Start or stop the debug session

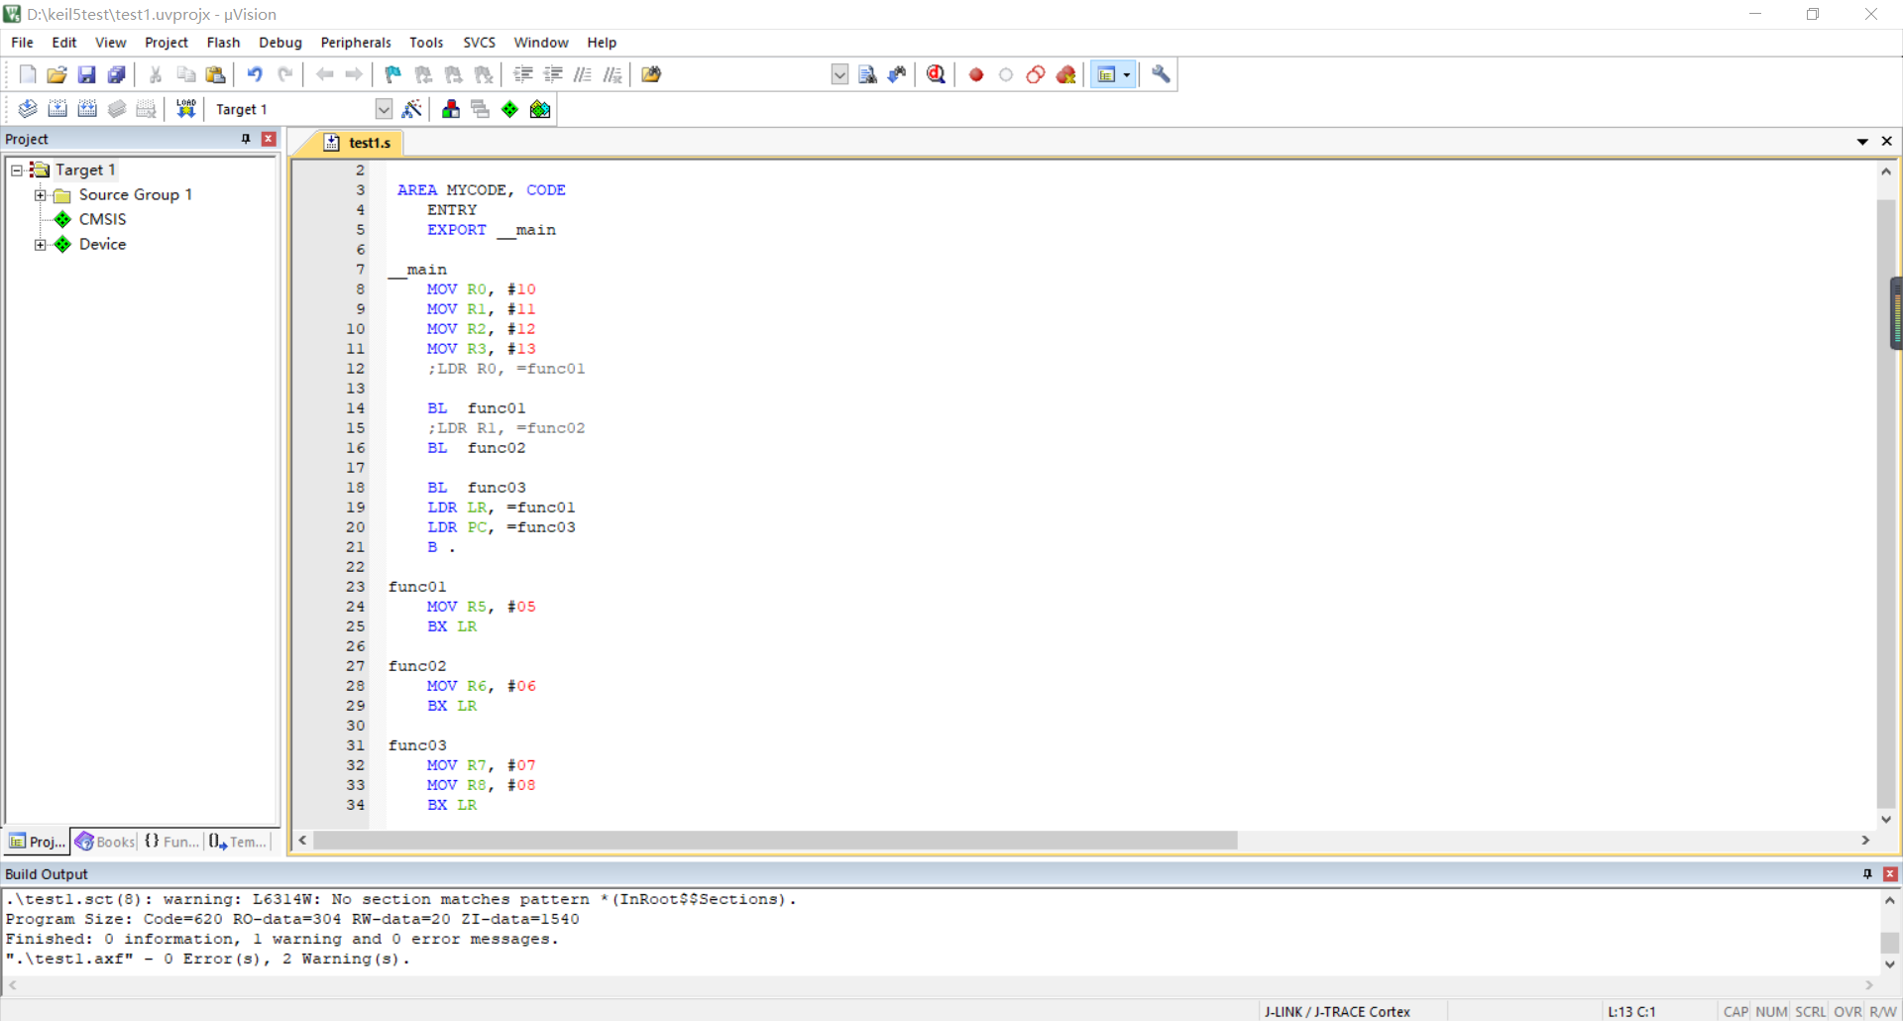(936, 74)
